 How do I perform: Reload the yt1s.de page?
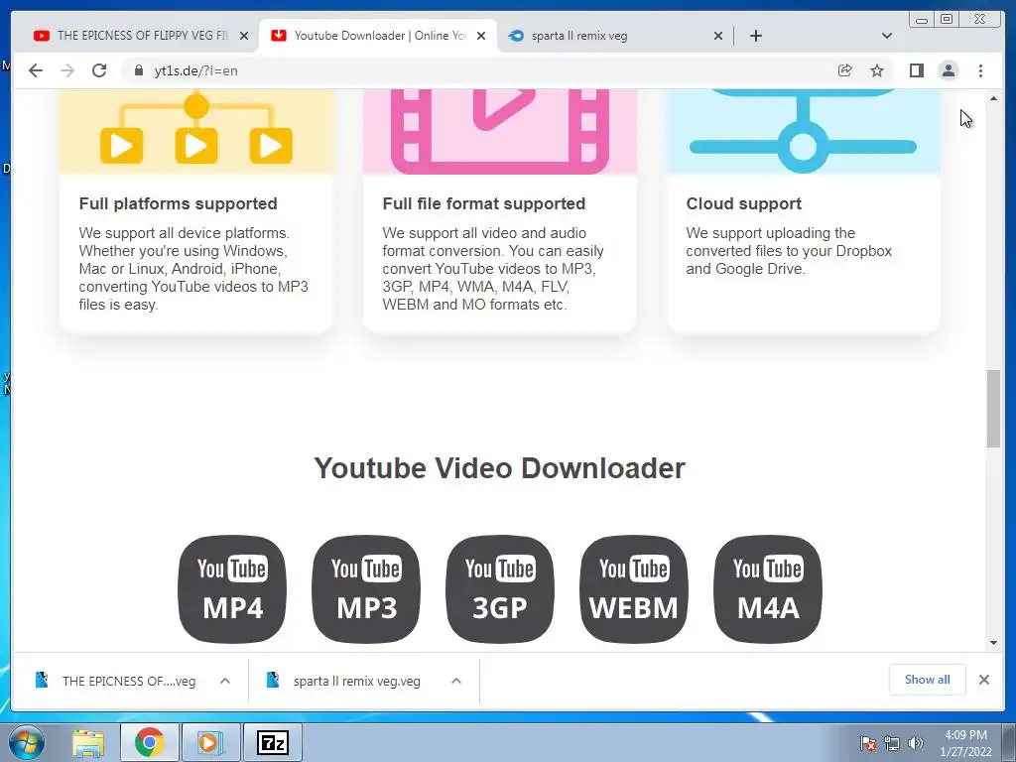tap(99, 70)
